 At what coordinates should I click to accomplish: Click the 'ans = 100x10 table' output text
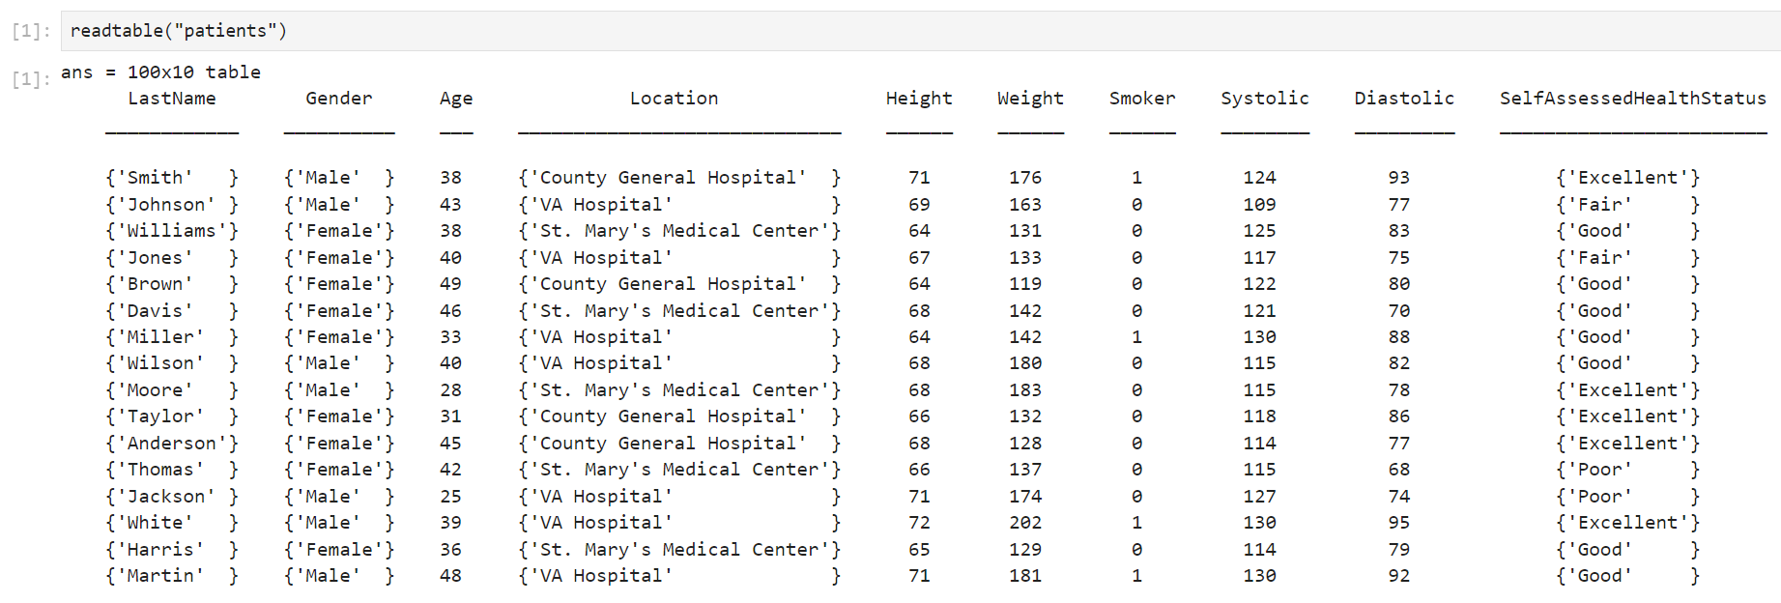(x=160, y=72)
